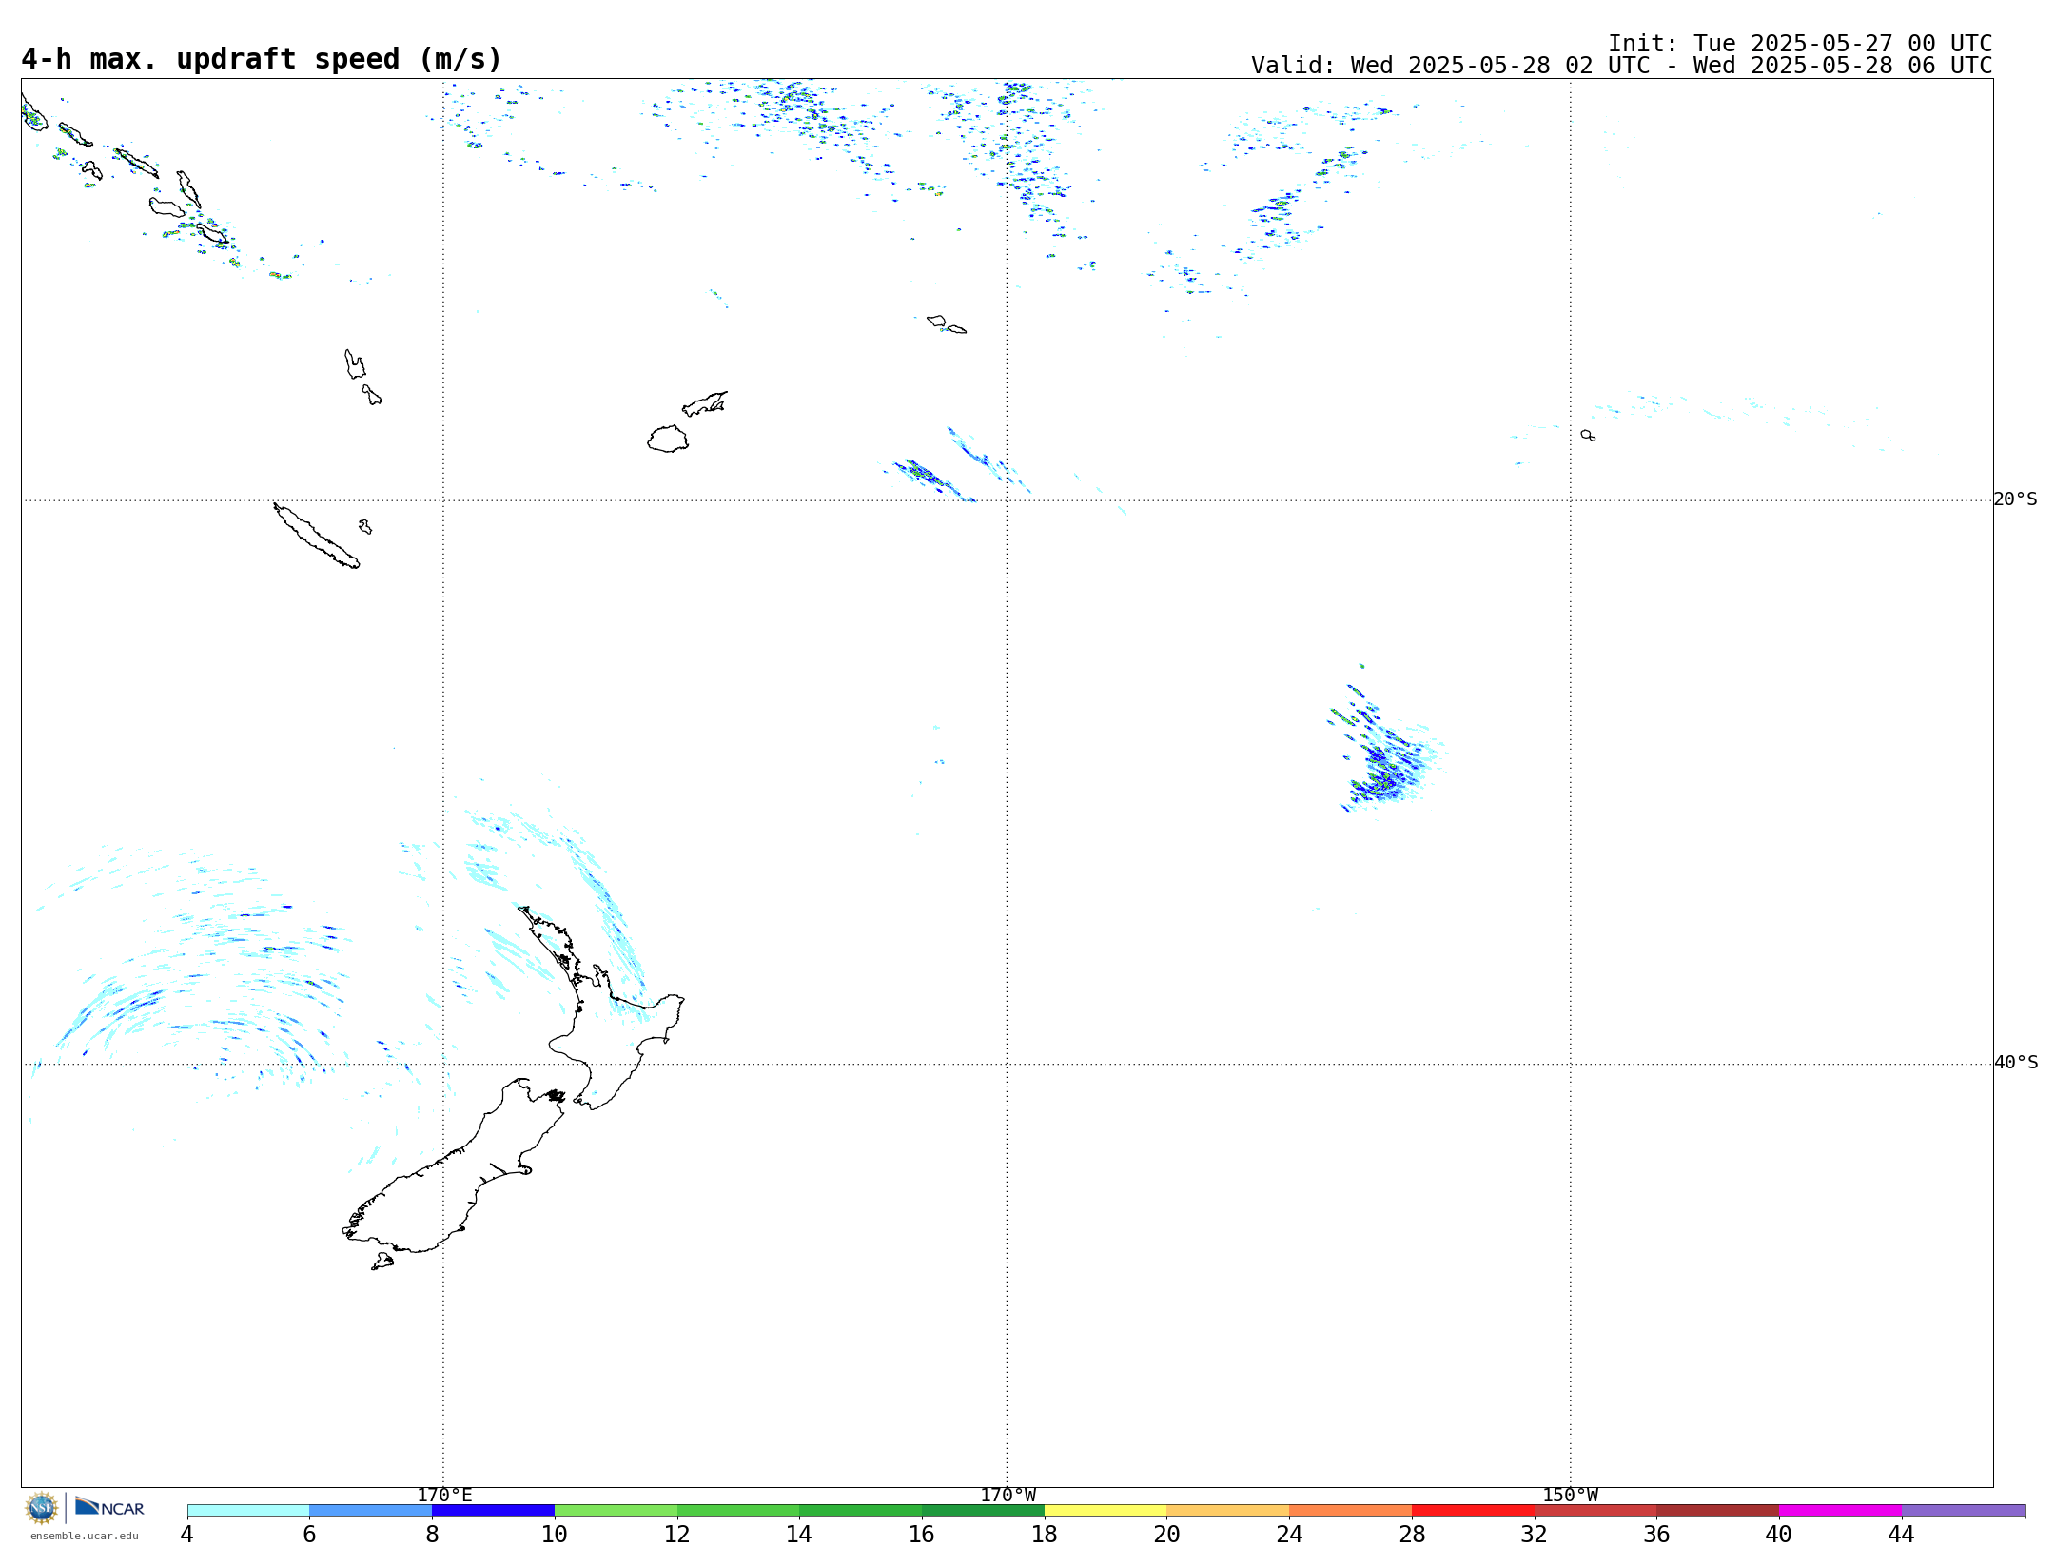Click the '4-h max. updraft speed (m/s)' title
The image size is (2055, 1547).
[262, 59]
